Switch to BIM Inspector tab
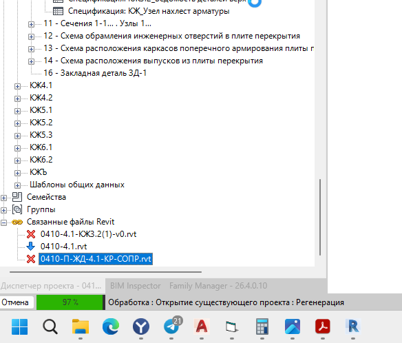 136,286
